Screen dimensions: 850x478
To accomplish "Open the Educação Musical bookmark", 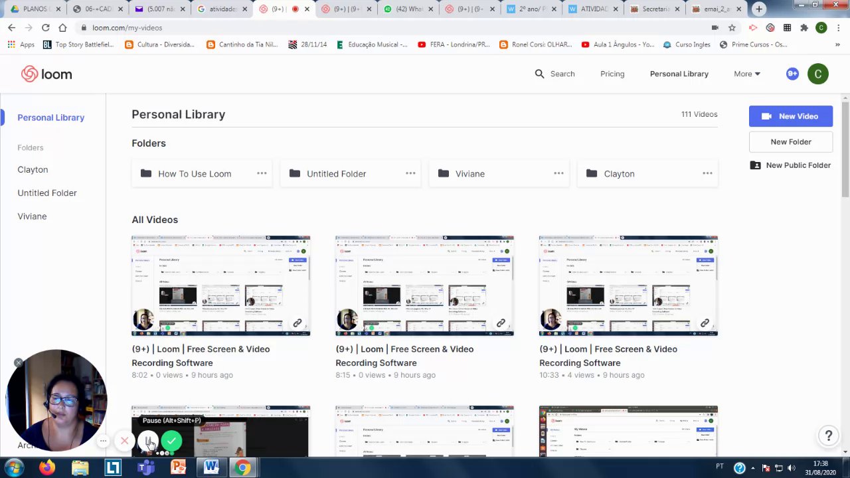I will click(371, 44).
